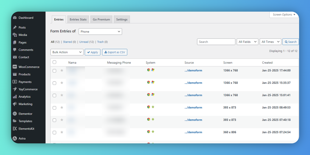View Trash (0) entries
Viewport: 310px width, 155px height.
coord(102,42)
